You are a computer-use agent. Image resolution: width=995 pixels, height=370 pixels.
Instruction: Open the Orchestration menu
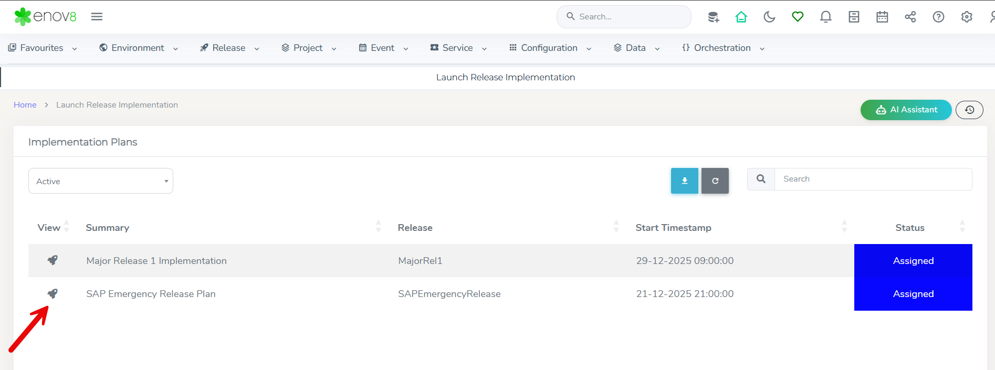pyautogui.click(x=722, y=48)
